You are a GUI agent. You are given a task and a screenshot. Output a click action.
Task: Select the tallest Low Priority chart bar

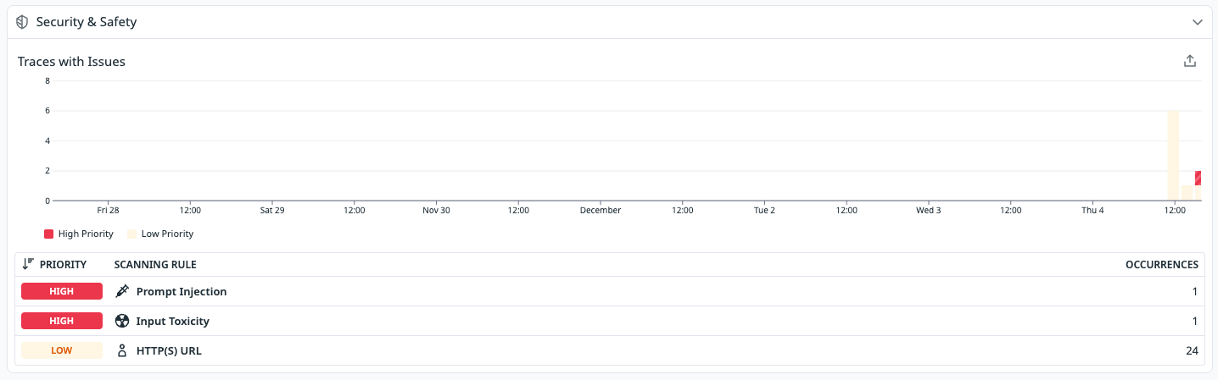[x=1173, y=156]
